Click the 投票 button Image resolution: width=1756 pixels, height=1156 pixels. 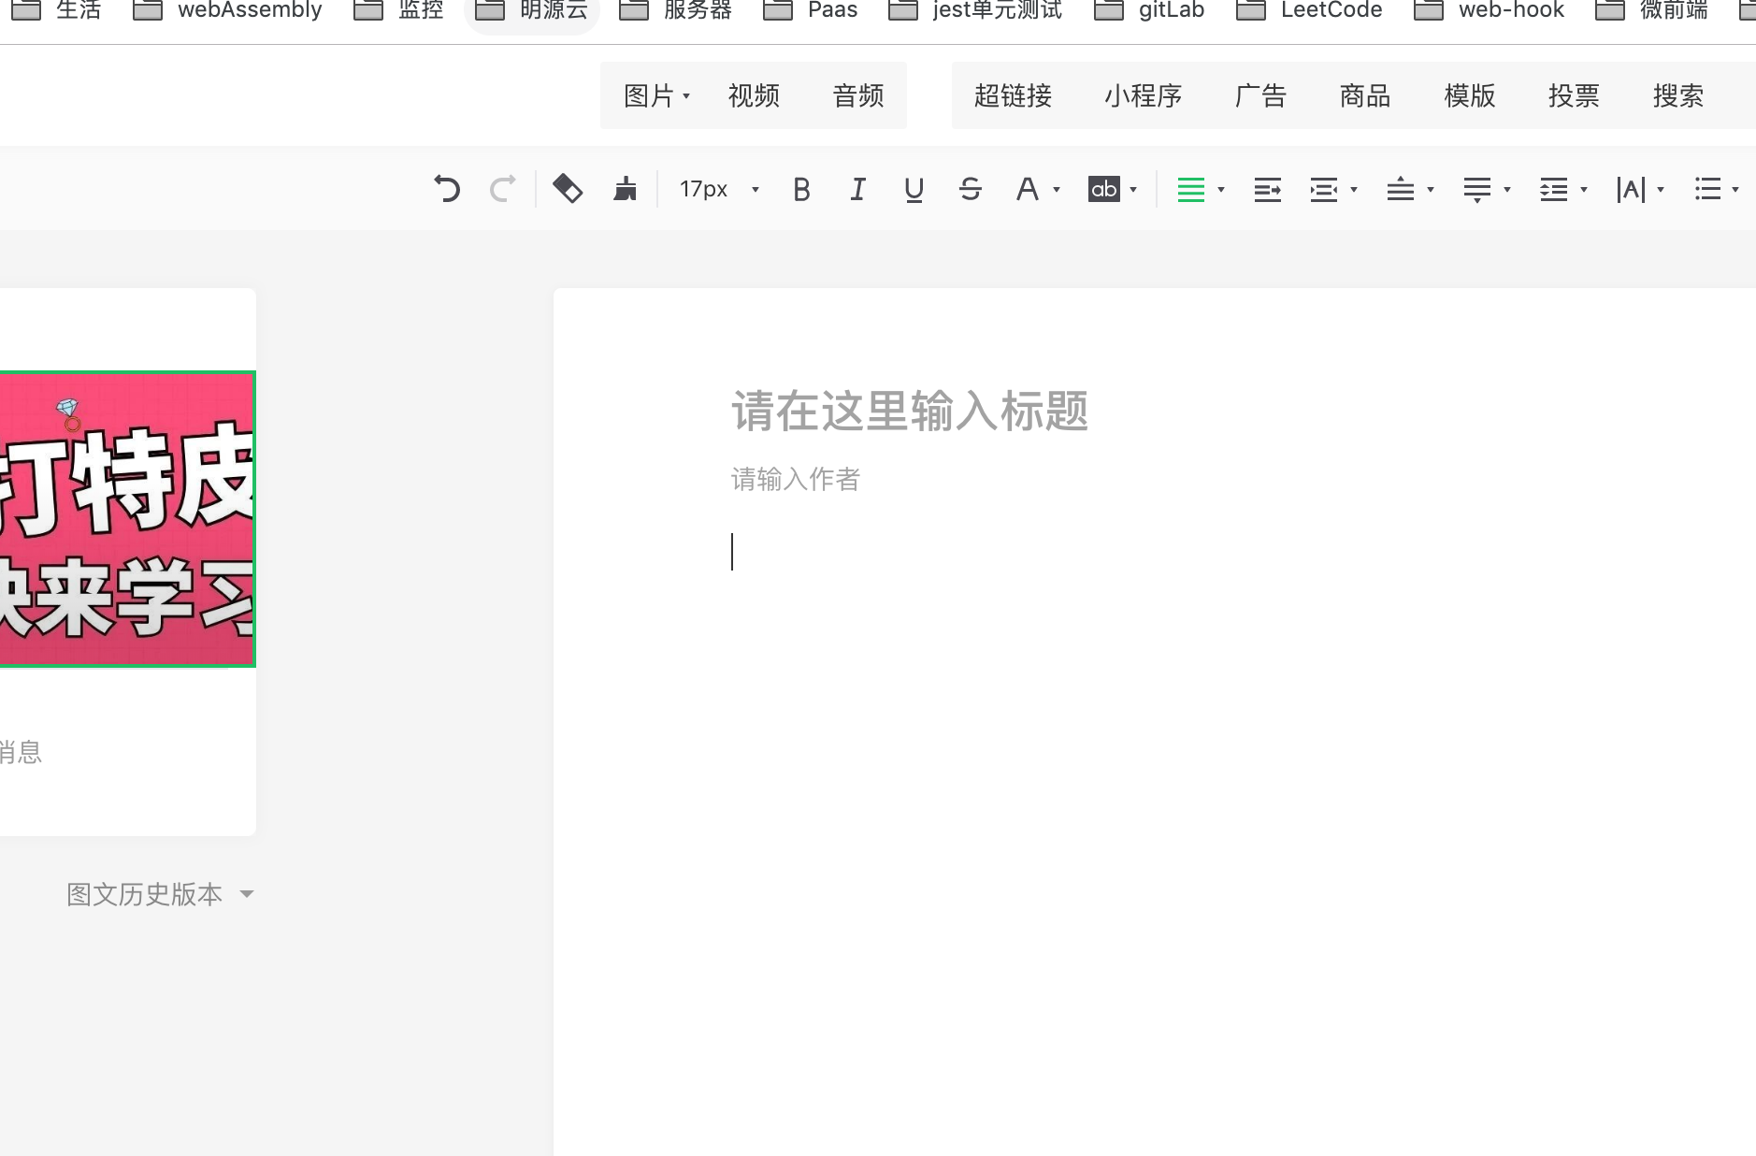tap(1574, 95)
